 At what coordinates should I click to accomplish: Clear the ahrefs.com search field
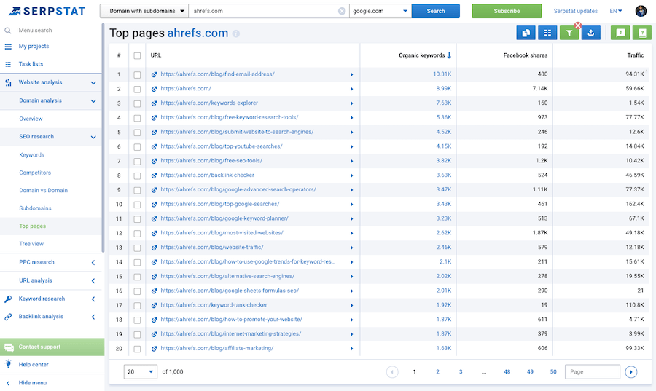click(342, 11)
